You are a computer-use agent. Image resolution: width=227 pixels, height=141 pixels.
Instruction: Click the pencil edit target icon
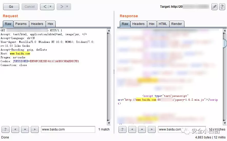click(x=214, y=7)
